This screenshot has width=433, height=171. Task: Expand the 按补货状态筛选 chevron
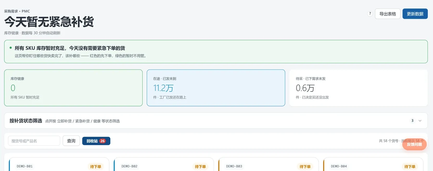point(420,121)
